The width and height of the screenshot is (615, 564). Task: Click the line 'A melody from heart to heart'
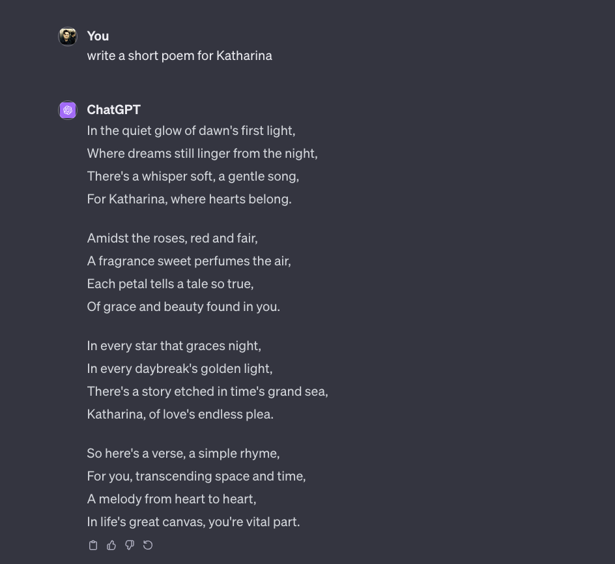pyautogui.click(x=172, y=499)
